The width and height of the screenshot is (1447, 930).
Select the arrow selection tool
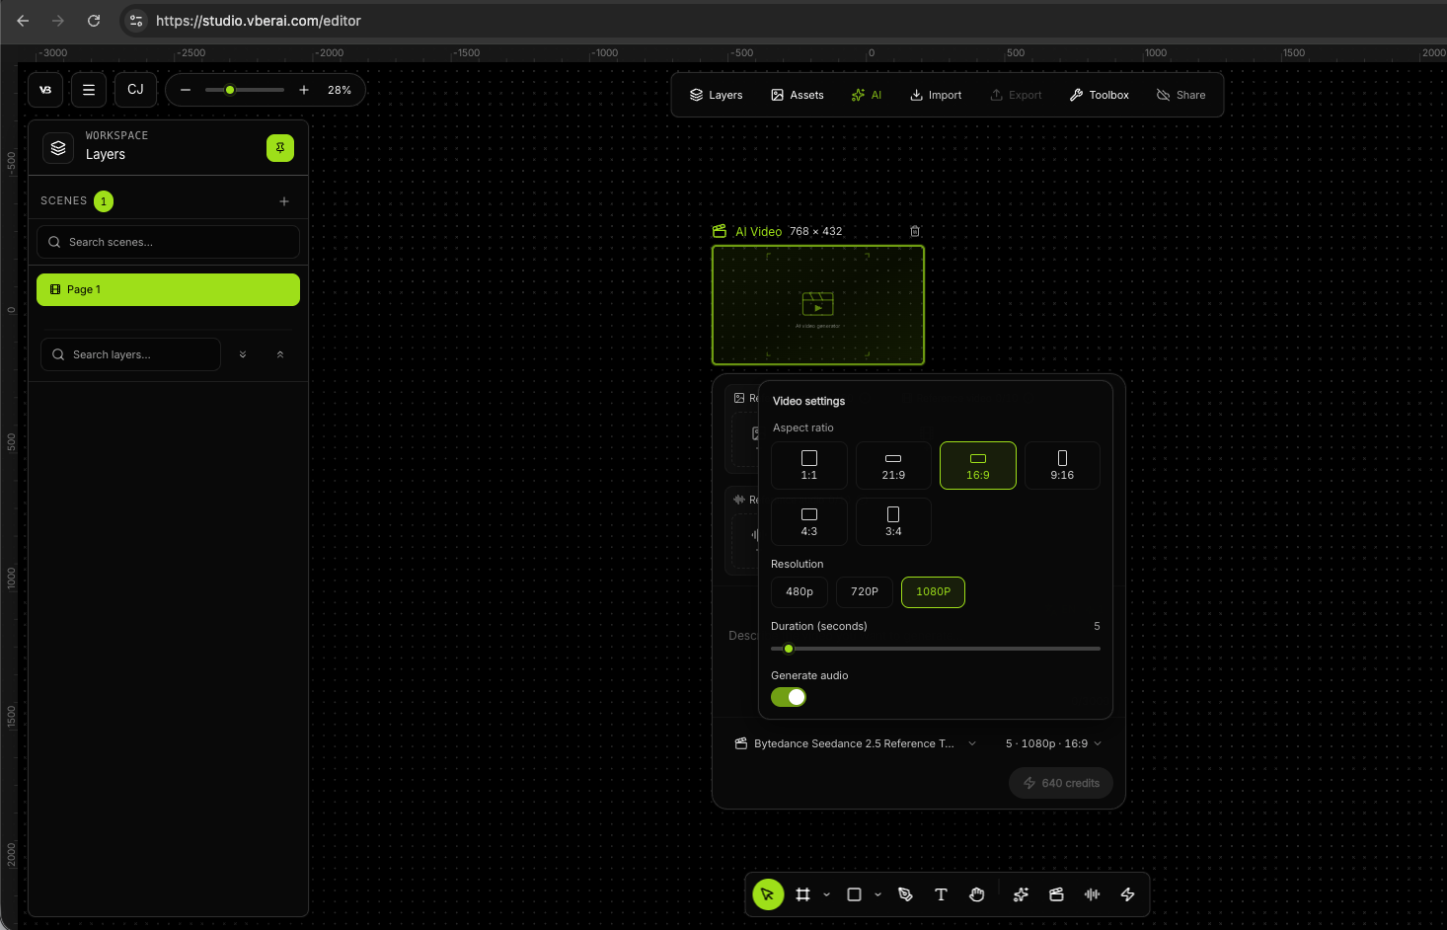point(768,894)
